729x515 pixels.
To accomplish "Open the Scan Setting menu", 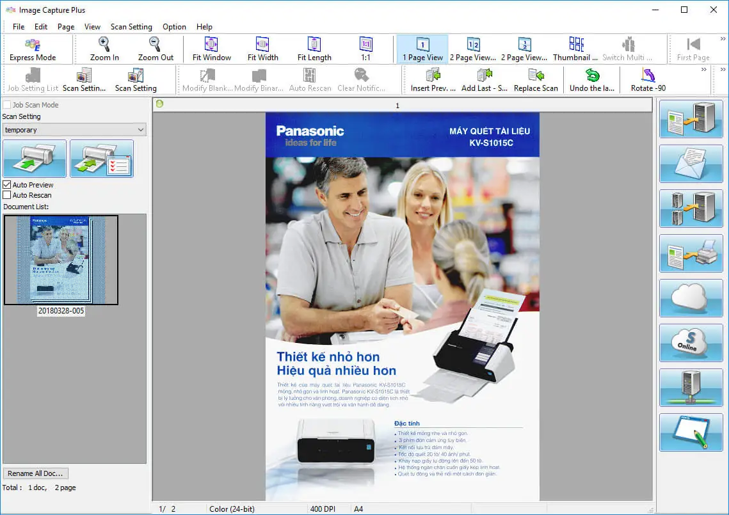I will [x=131, y=26].
